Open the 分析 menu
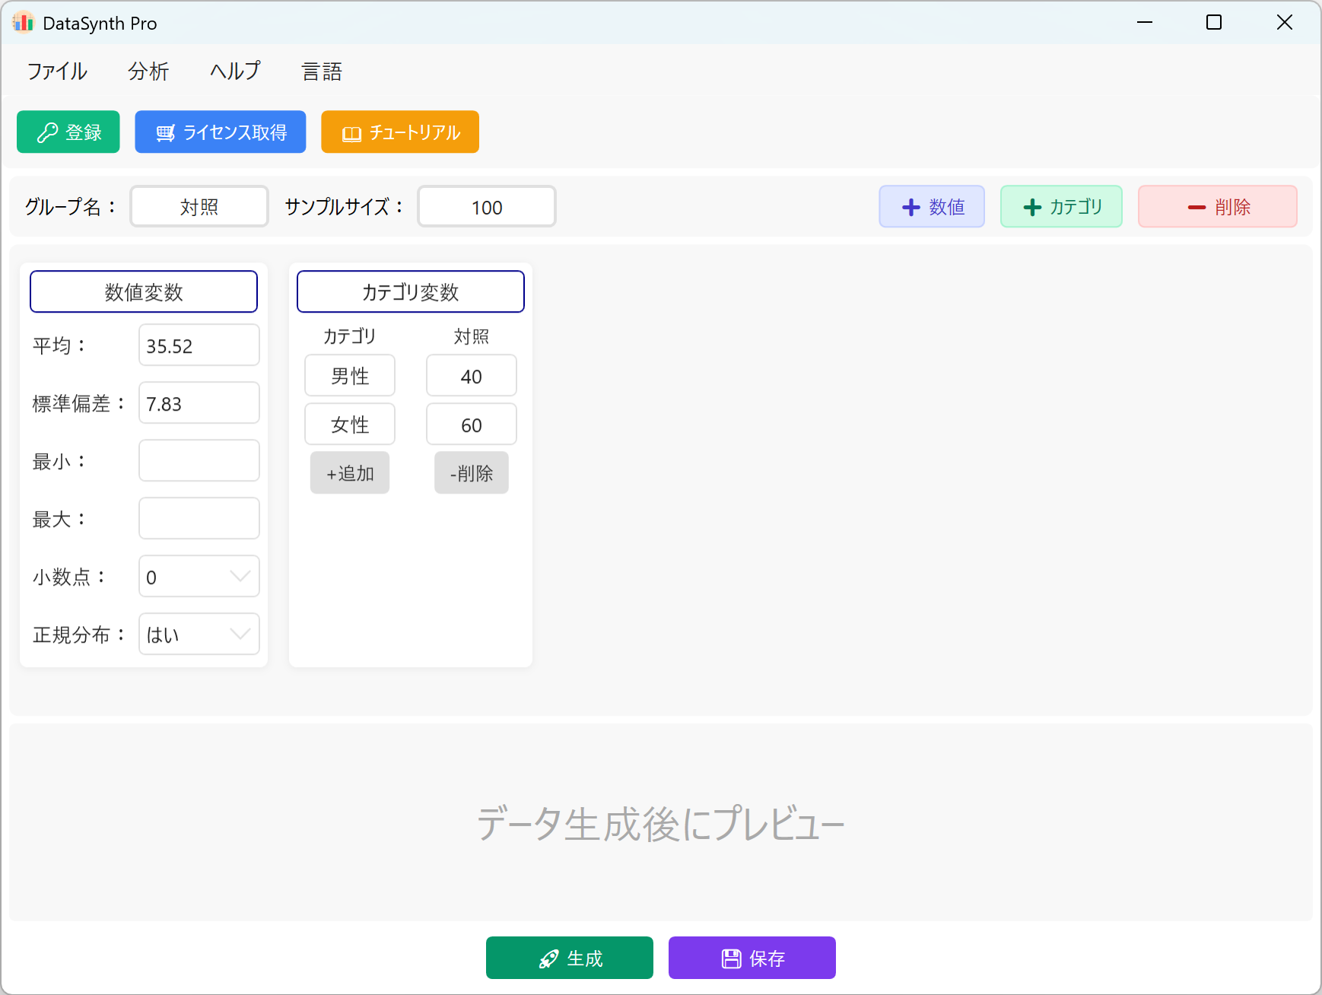Viewport: 1322px width, 995px height. tap(148, 72)
